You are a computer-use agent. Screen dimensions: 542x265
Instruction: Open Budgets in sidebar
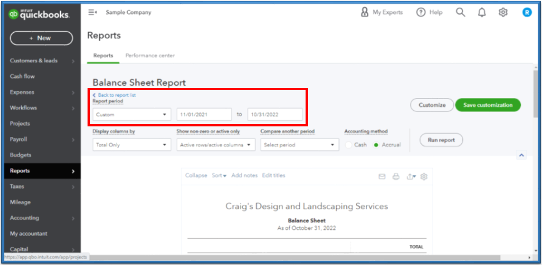pyautogui.click(x=21, y=155)
